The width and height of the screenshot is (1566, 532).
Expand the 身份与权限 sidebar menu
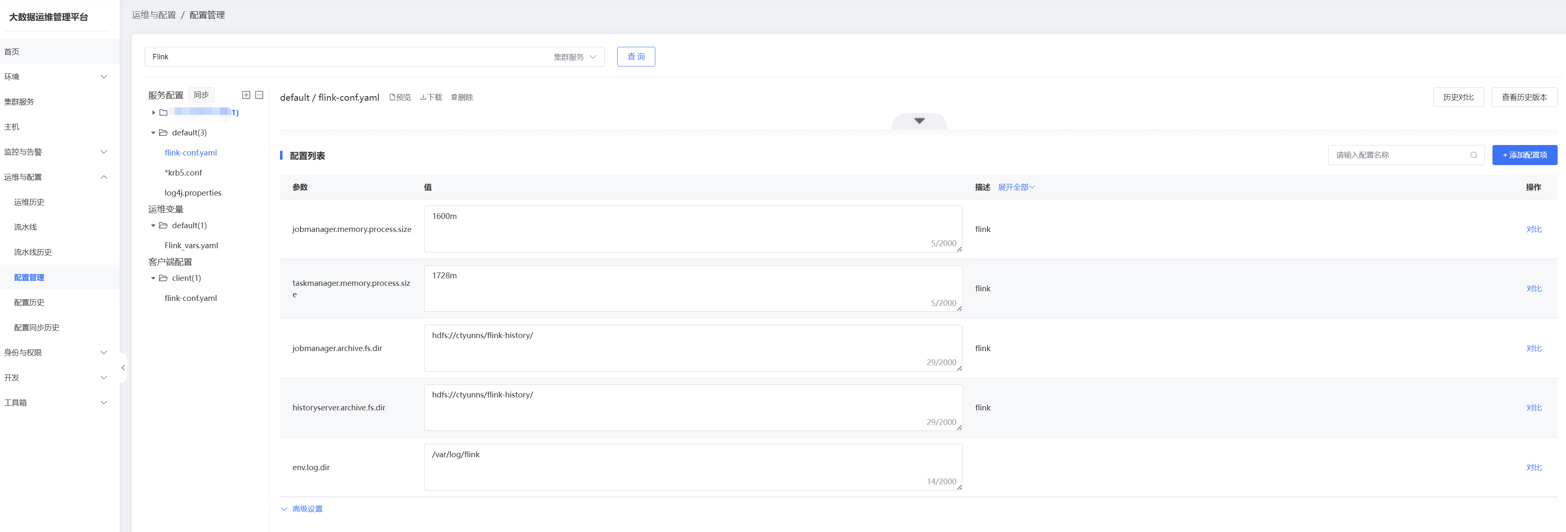[103, 353]
